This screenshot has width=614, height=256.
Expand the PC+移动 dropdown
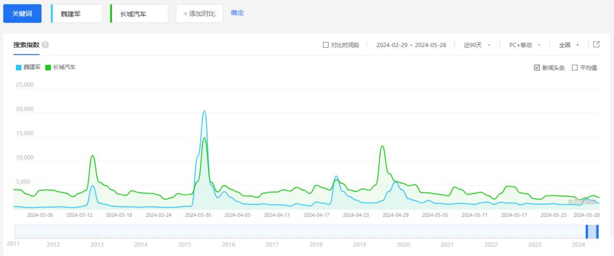tap(525, 45)
